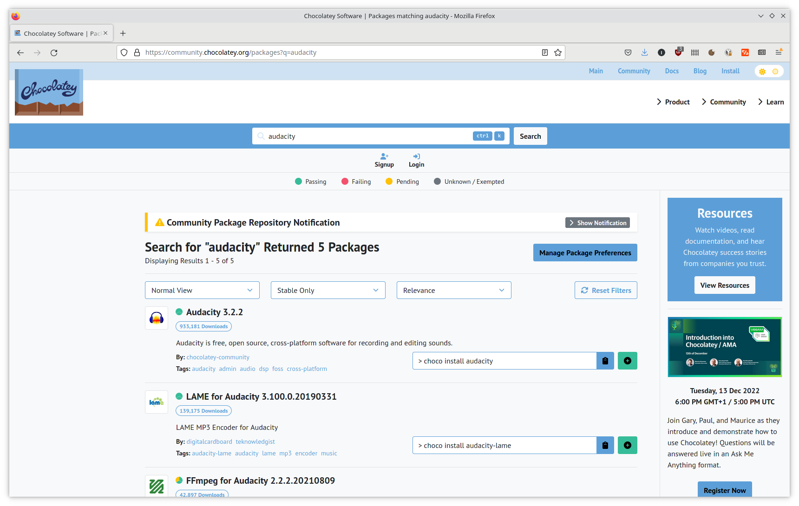Image resolution: width=799 pixels, height=506 pixels.
Task: View site security info via the padlock icon
Action: tap(137, 52)
